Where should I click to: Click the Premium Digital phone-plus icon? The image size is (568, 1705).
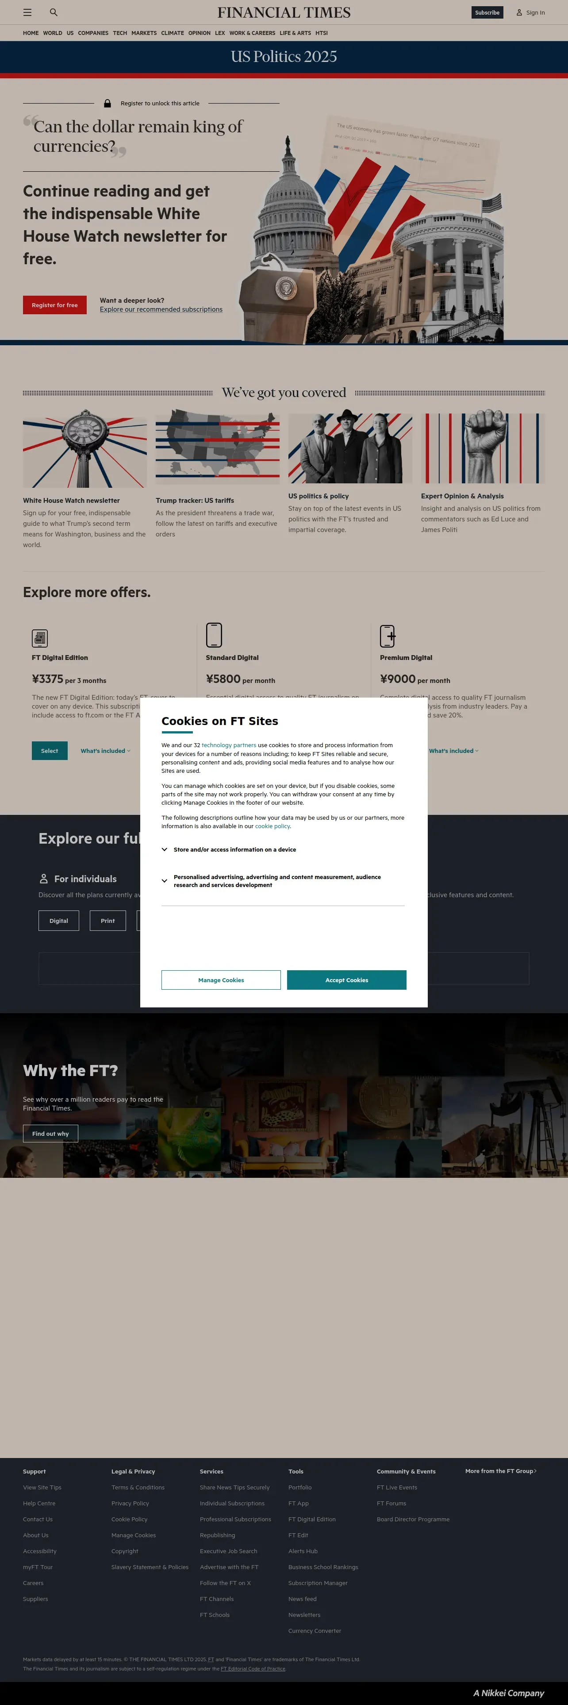tap(388, 636)
